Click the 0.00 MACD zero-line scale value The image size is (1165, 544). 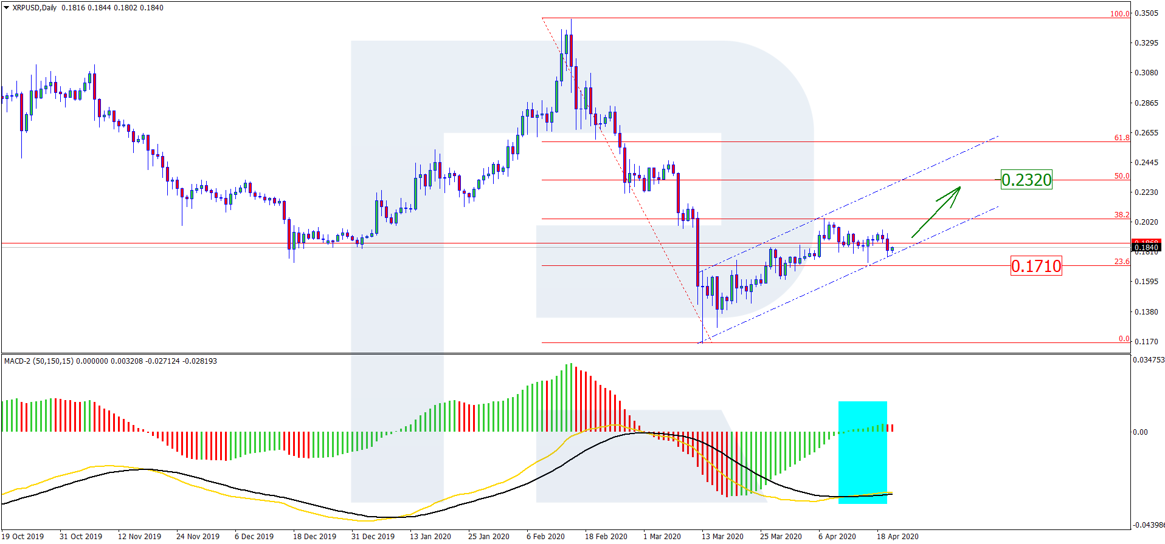pyautogui.click(x=1141, y=432)
